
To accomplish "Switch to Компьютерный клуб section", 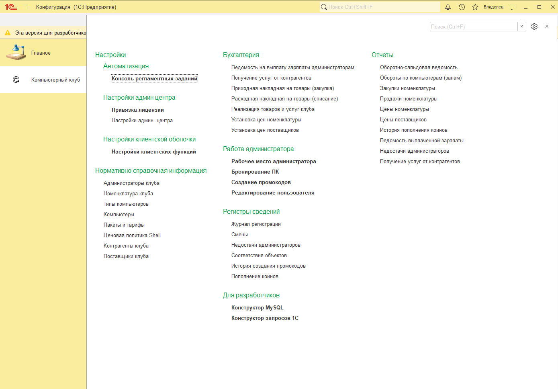I will click(x=55, y=80).
